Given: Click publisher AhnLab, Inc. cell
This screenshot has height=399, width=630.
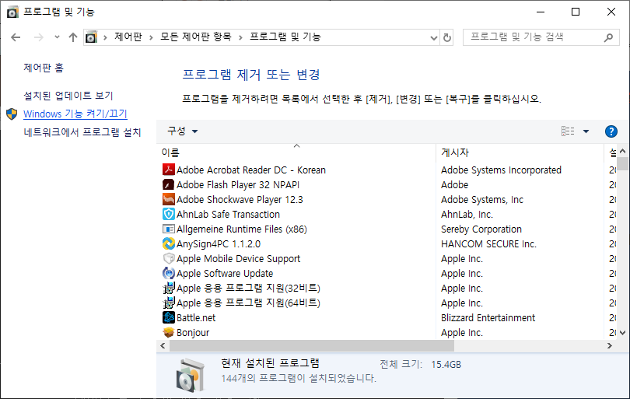Looking at the screenshot, I should [467, 214].
